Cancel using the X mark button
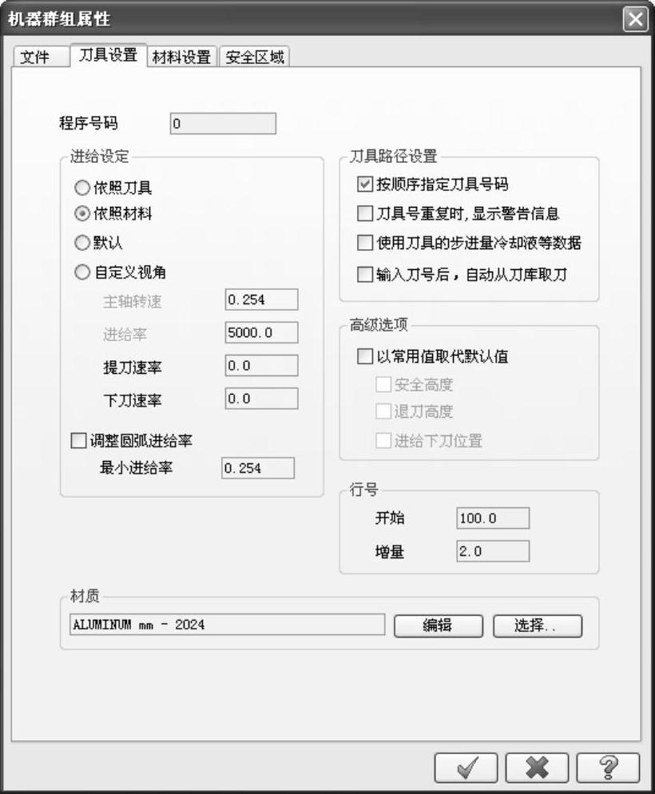655x794 pixels. 537,768
